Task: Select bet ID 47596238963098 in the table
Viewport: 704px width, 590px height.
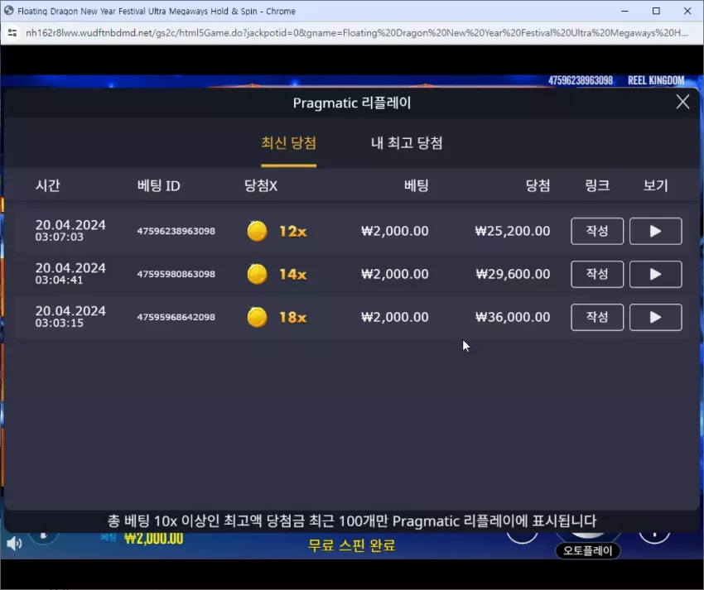Action: [176, 231]
